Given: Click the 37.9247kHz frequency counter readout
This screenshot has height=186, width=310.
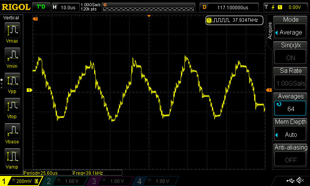Looking at the screenshot, I should point(234,20).
